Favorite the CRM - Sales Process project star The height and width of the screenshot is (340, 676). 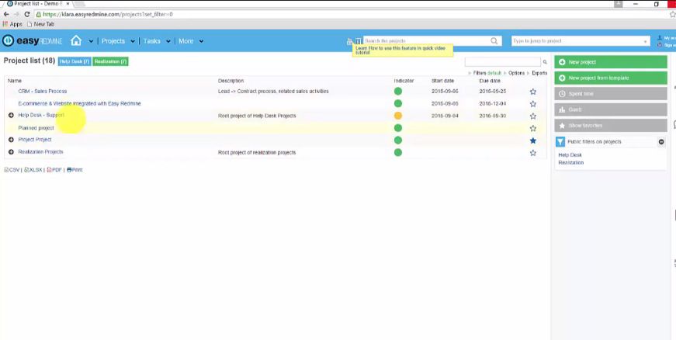[x=533, y=92]
